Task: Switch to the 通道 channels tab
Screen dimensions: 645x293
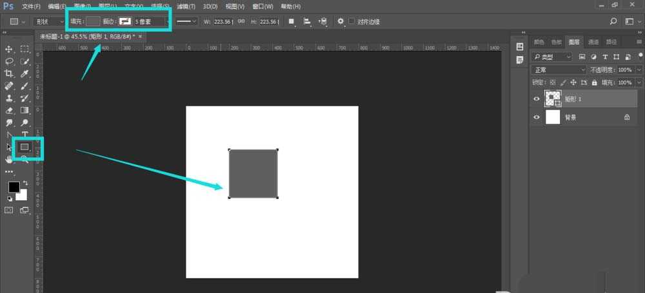Action: point(593,42)
